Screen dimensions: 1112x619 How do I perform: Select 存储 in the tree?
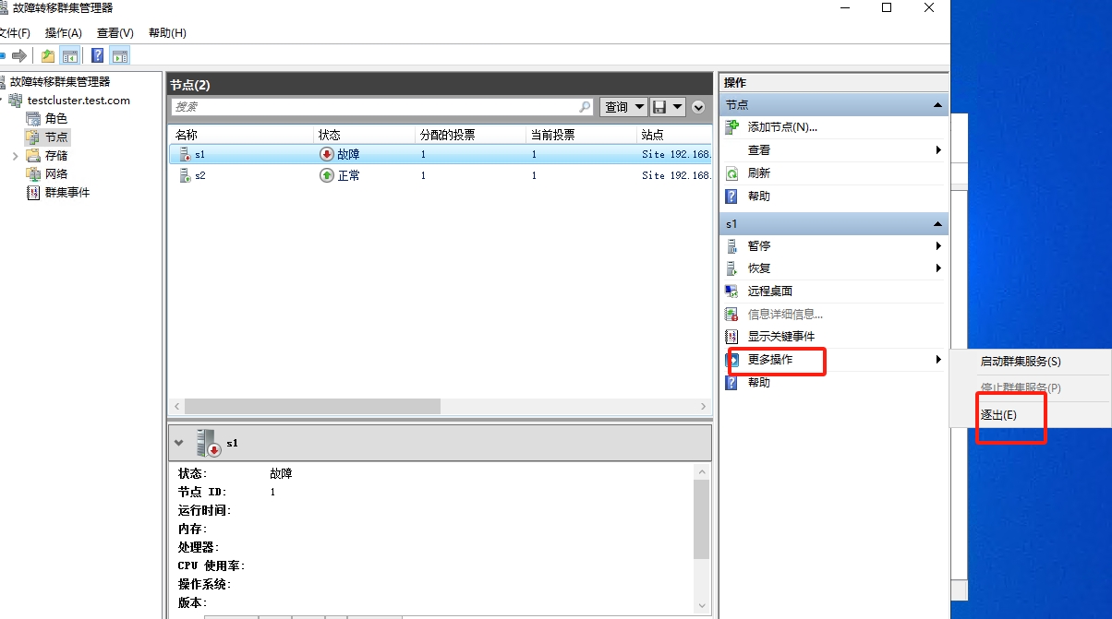tap(56, 156)
